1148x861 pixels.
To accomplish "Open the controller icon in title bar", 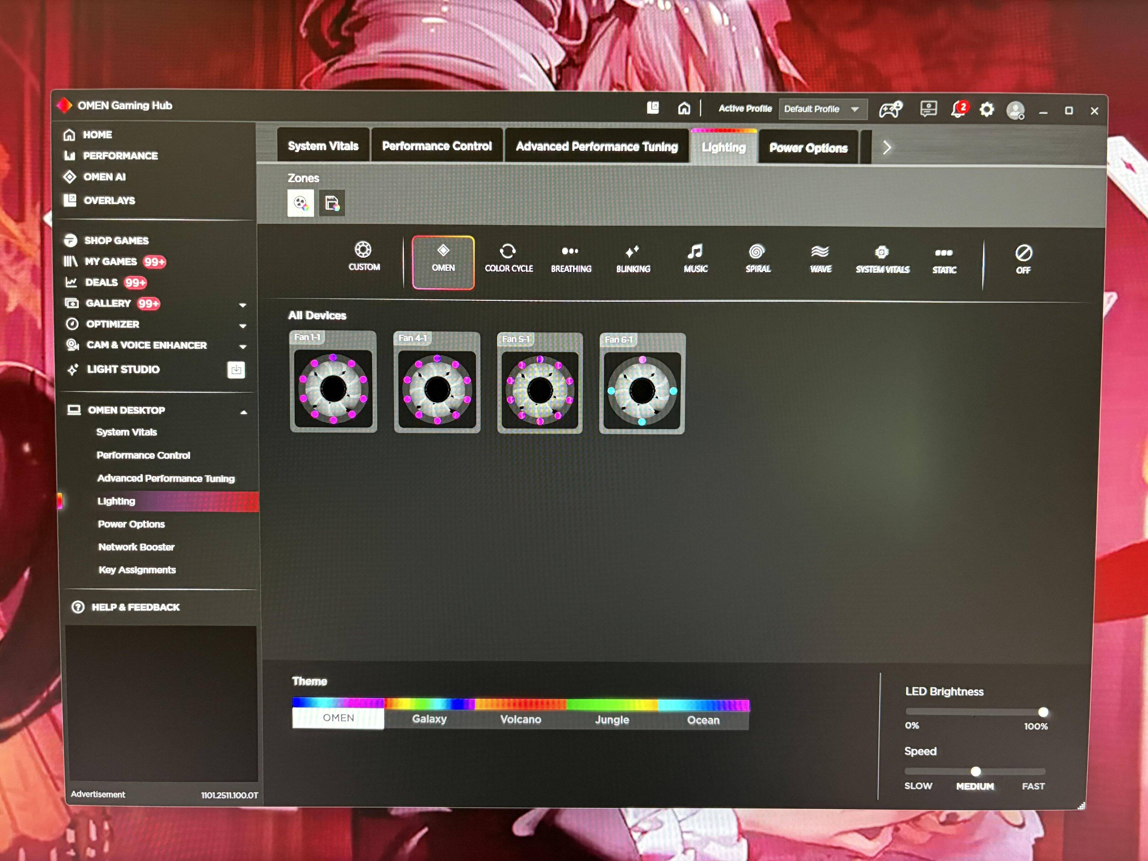I will pos(891,109).
